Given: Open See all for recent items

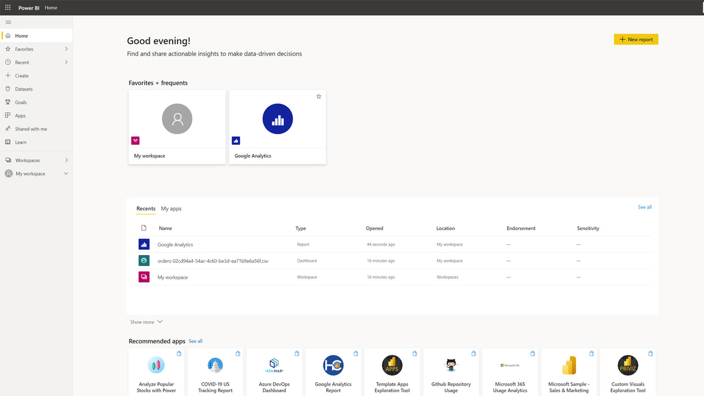Looking at the screenshot, I should [644, 207].
